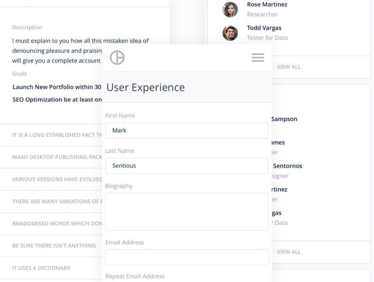Image resolution: width=374 pixels, height=282 pixels.
Task: Open the 'IT IS A LONG ESTABLISHED FACT' row
Action: (51, 135)
